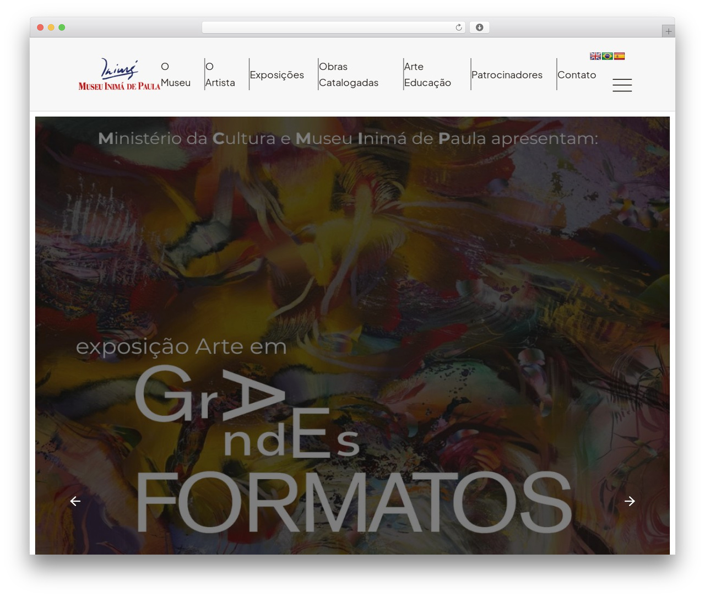The width and height of the screenshot is (705, 597).
Task: Go to the Contato page
Action: point(577,75)
